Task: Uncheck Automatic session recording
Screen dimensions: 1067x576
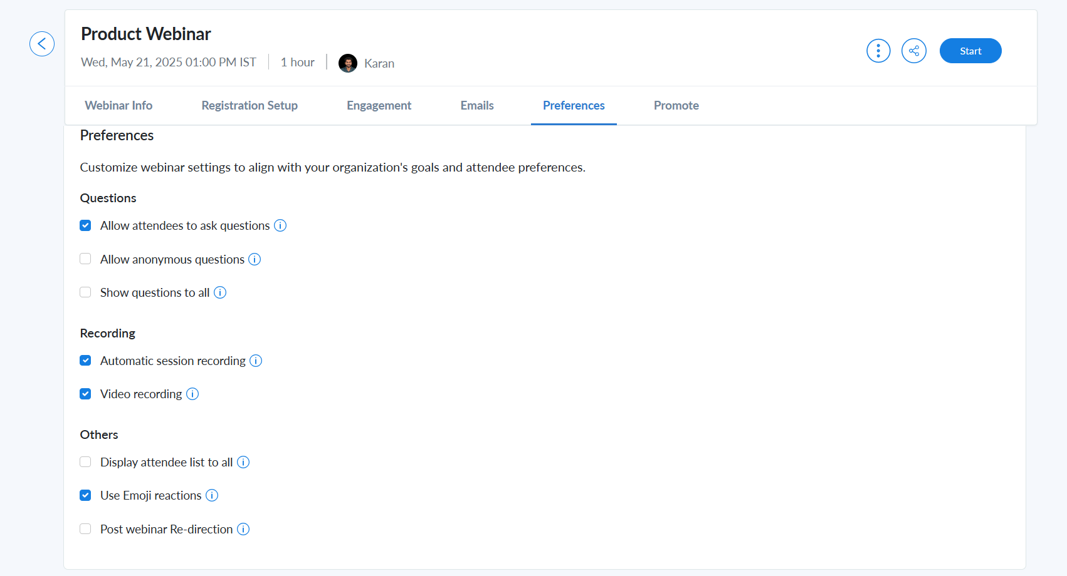Action: point(85,361)
